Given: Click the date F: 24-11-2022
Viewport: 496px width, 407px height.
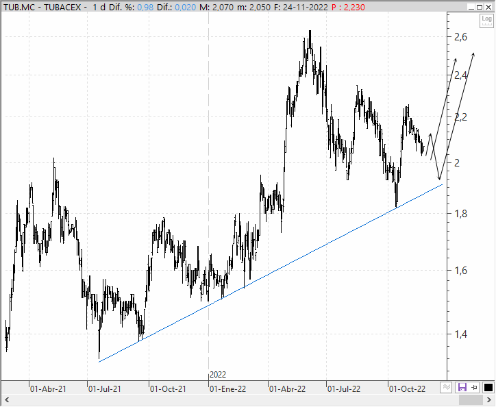Looking at the screenshot, I should click(x=301, y=7).
